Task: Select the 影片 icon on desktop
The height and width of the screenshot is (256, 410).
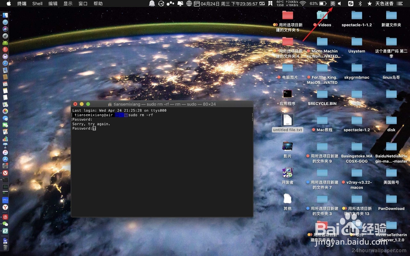Action: [287, 150]
